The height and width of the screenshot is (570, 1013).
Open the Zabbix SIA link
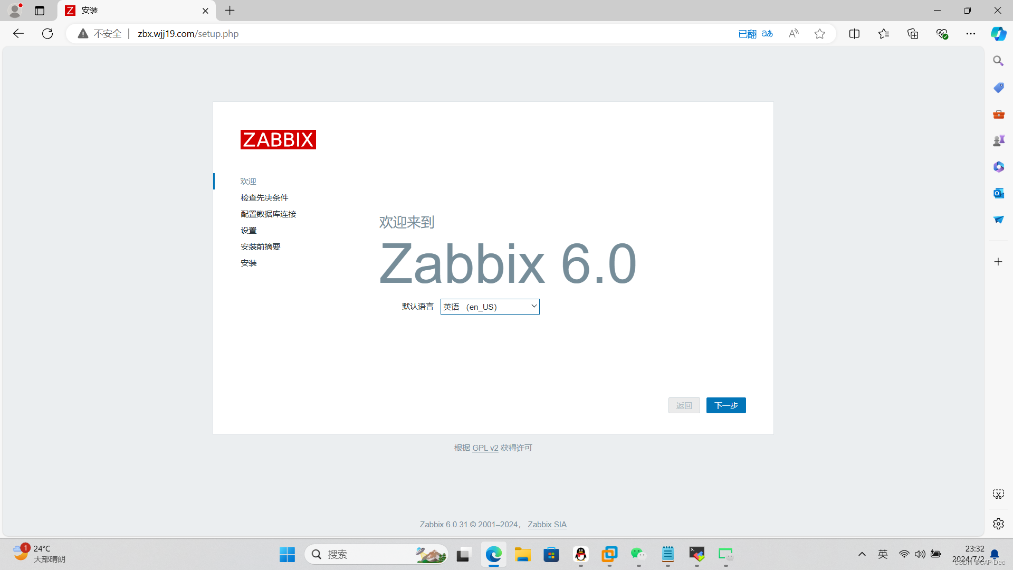[x=547, y=524]
